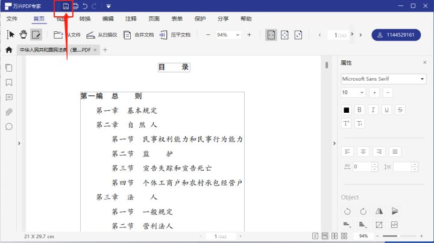Align text left
The width and height of the screenshot is (434, 243).
(347, 152)
